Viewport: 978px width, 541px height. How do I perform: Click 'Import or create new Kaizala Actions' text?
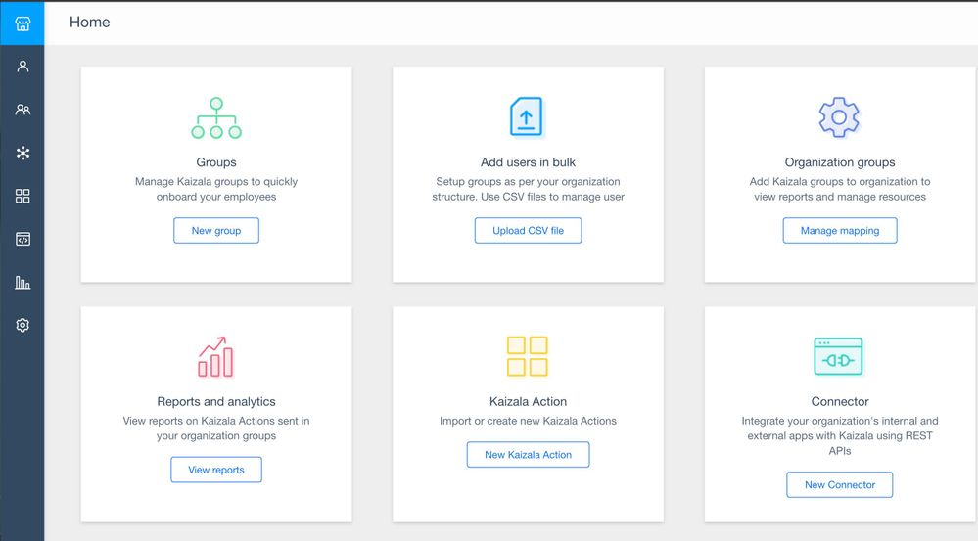529,421
